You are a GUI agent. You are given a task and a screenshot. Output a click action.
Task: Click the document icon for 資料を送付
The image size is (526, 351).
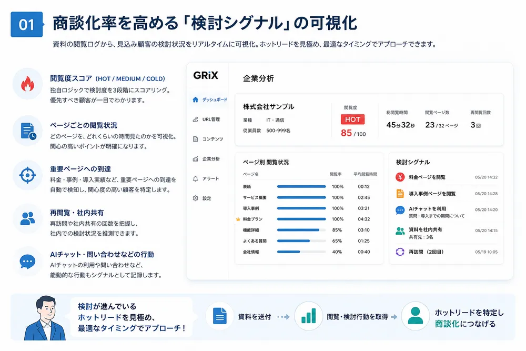[x=220, y=316]
